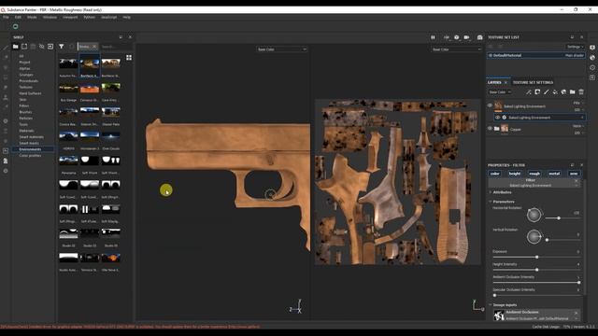Screen dimensions: 598x336
Task: Adjust the Horizontal Rotation slider
Action: pyautogui.click(x=562, y=217)
